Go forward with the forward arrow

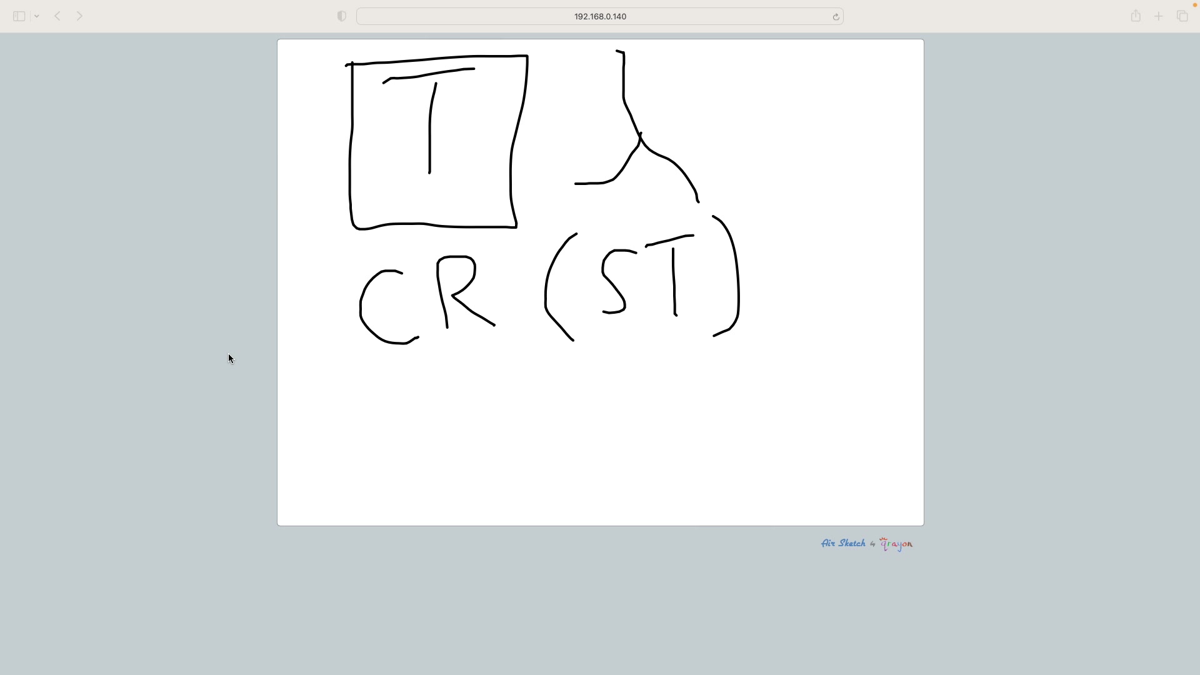tap(79, 16)
